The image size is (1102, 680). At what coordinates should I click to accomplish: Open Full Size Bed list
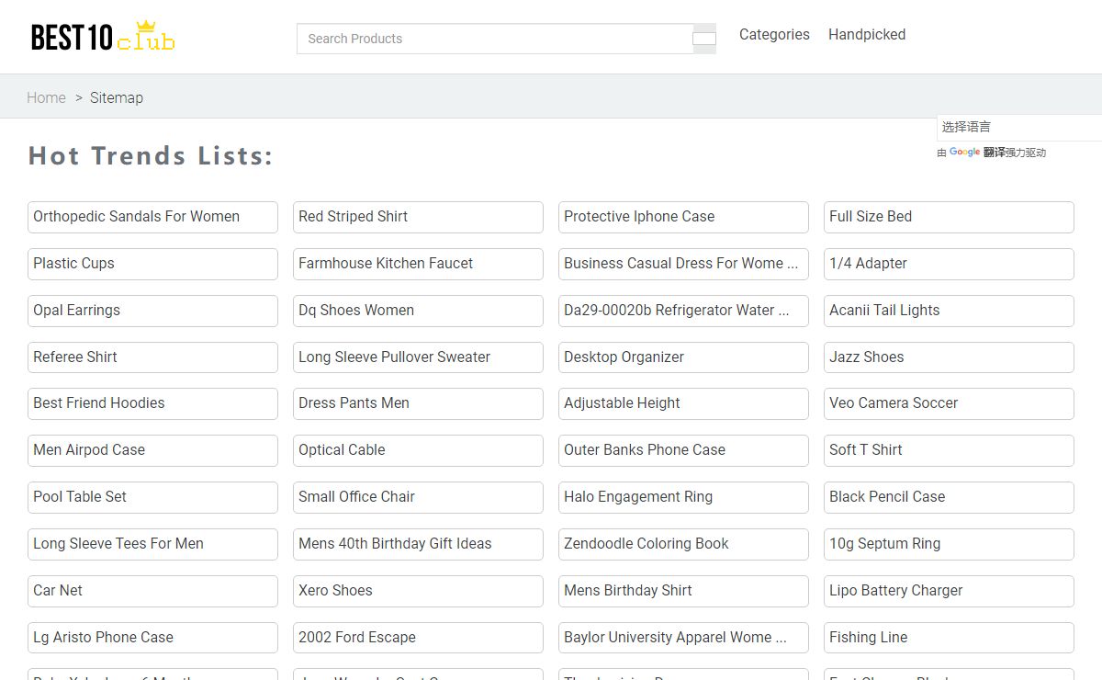point(949,217)
